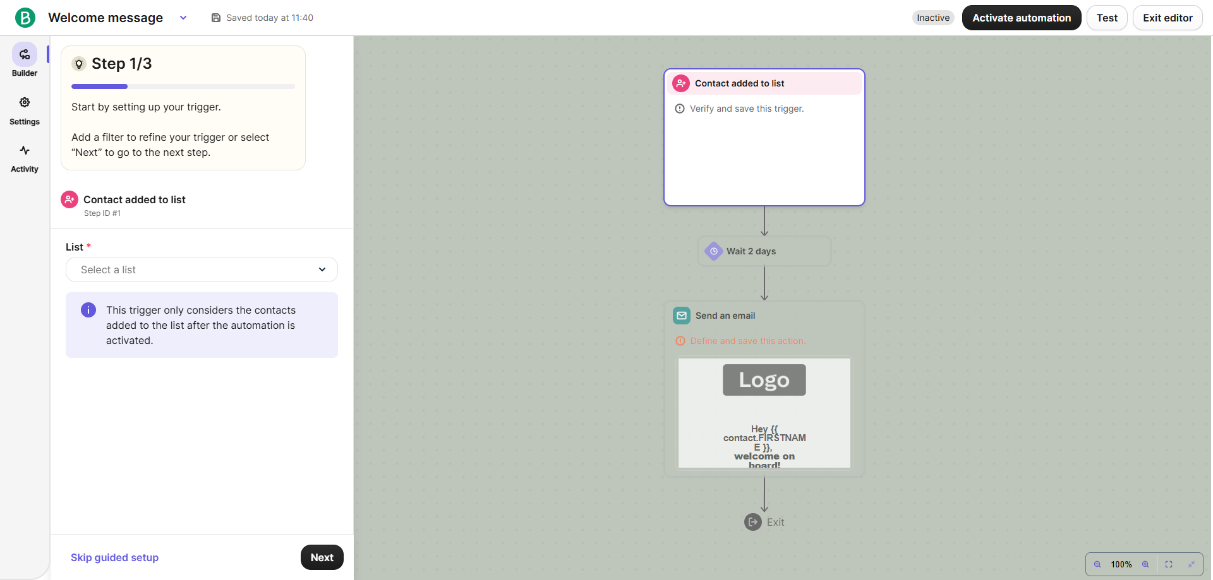Click the save disk icon beside Saved today
1213x580 pixels.
pos(216,18)
